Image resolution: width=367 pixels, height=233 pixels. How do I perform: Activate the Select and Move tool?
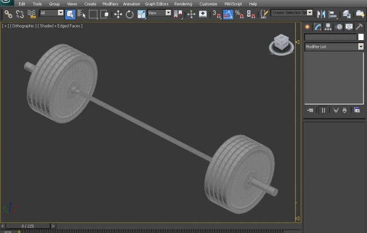118,14
